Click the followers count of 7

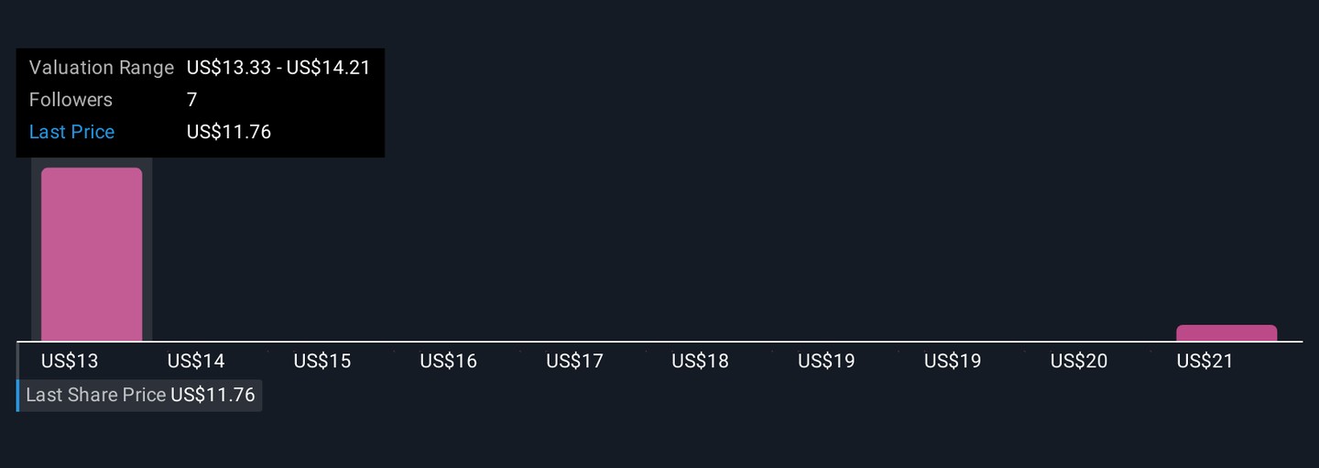pyautogui.click(x=191, y=100)
